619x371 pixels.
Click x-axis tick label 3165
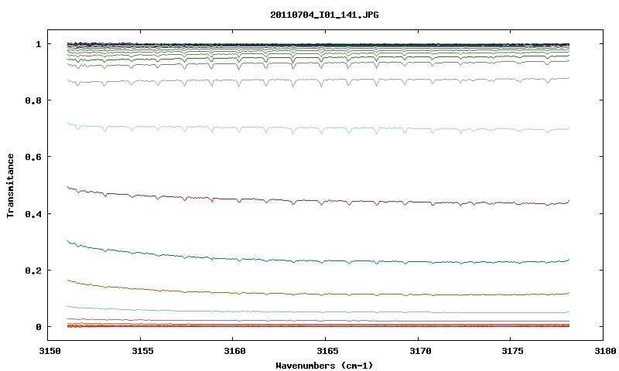326,351
